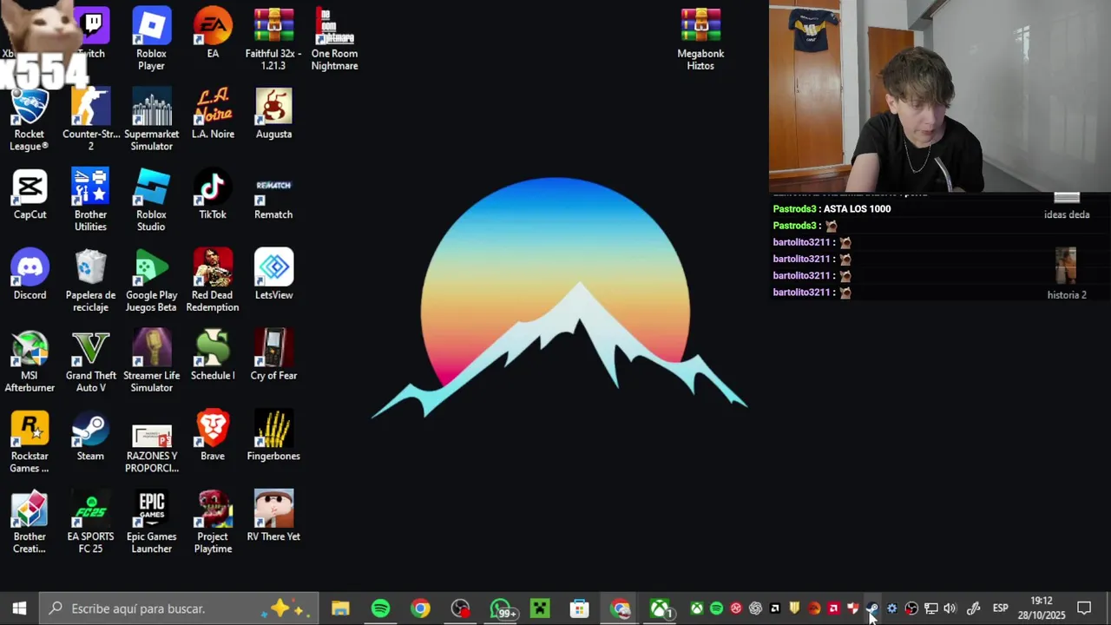Select Google Play Juegos Beta icon
Image resolution: width=1111 pixels, height=625 pixels.
click(x=151, y=281)
